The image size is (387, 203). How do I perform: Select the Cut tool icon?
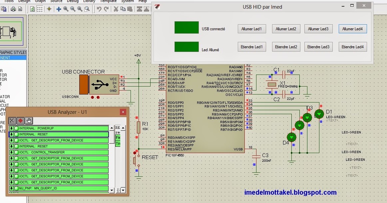point(116,9)
